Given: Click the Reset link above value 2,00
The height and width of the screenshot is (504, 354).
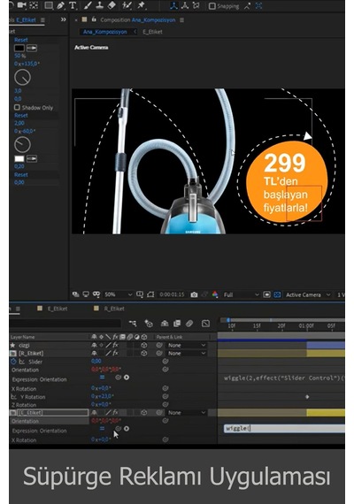Looking at the screenshot, I should tap(21, 116).
